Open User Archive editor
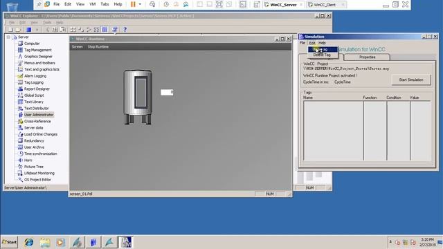 pos(34,147)
